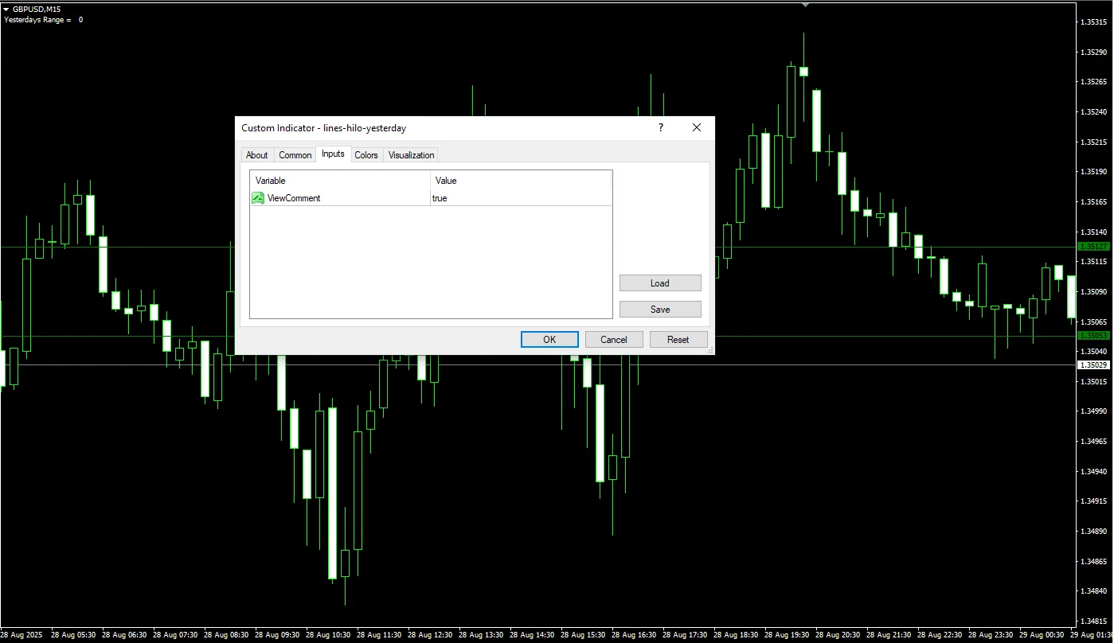Click the green 1.35053 price label
Image resolution: width=1114 pixels, height=643 pixels.
pos(1093,336)
